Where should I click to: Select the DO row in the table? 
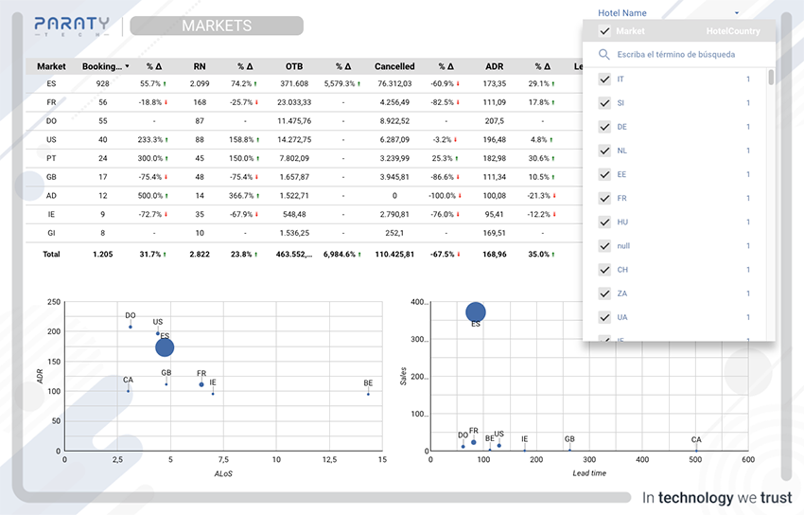coord(303,121)
